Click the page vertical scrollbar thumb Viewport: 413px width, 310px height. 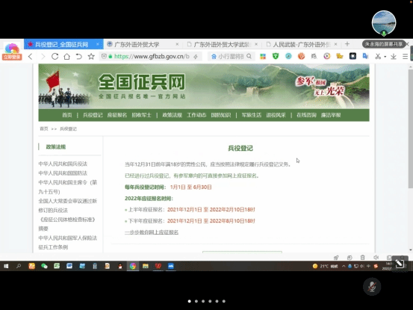pyautogui.click(x=410, y=129)
